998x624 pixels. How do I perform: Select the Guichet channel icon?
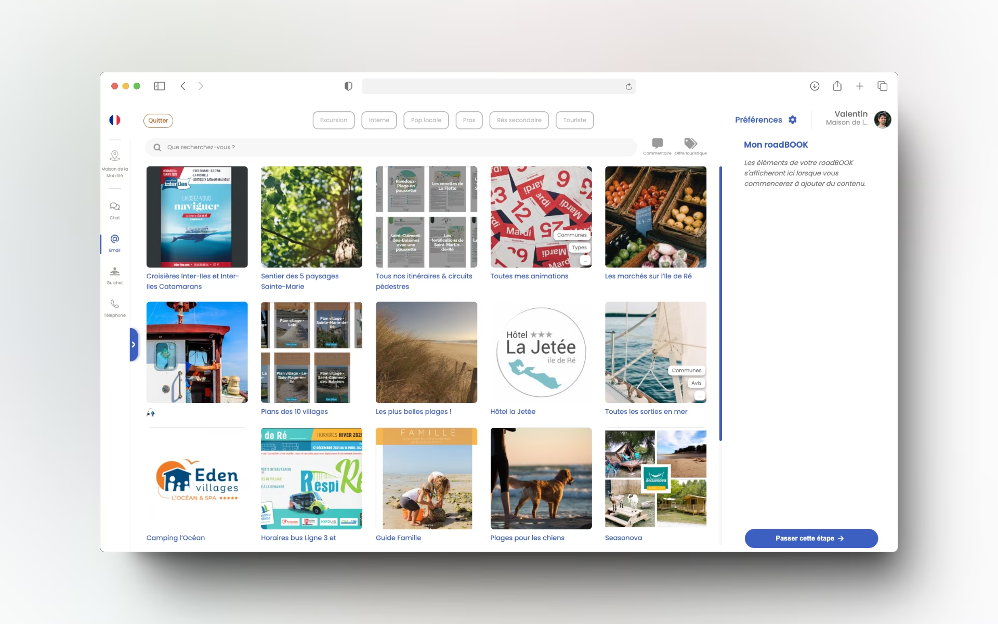(x=114, y=272)
